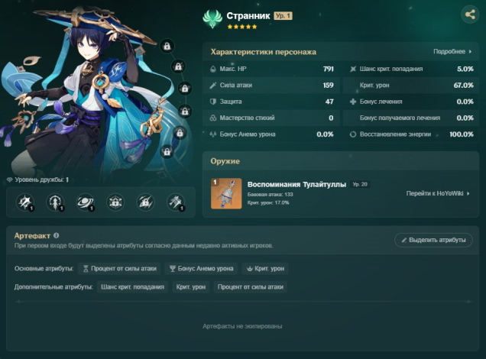Open the Воспоминания Тулайтуллы weapon thumbnail
The height and width of the screenshot is (359, 486).
(x=226, y=193)
